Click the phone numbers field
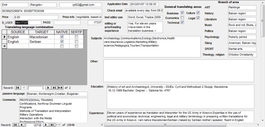265x127 pixels. tap(52, 11)
